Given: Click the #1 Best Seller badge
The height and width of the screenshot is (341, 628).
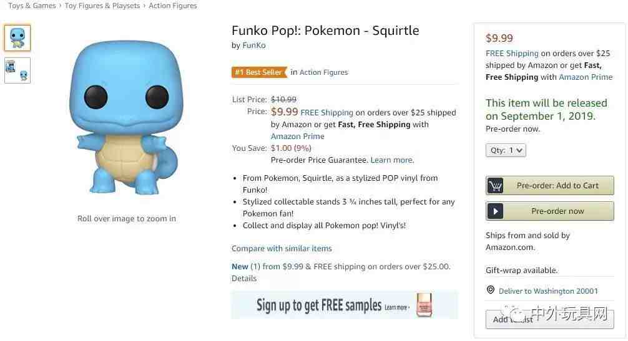Looking at the screenshot, I should point(259,72).
